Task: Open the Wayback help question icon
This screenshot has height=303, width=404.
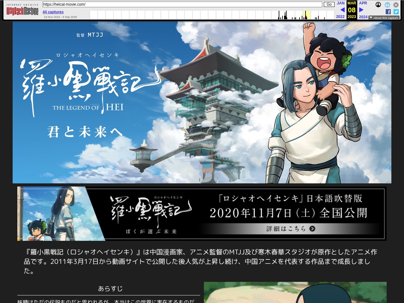Action: coord(387,5)
